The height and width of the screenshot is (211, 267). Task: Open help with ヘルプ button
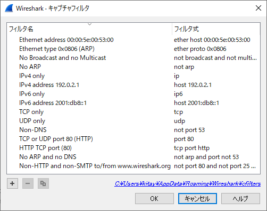(x=240, y=199)
